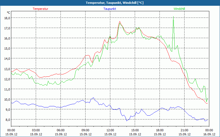Click the '15,0' y-axis value

click(7, 48)
